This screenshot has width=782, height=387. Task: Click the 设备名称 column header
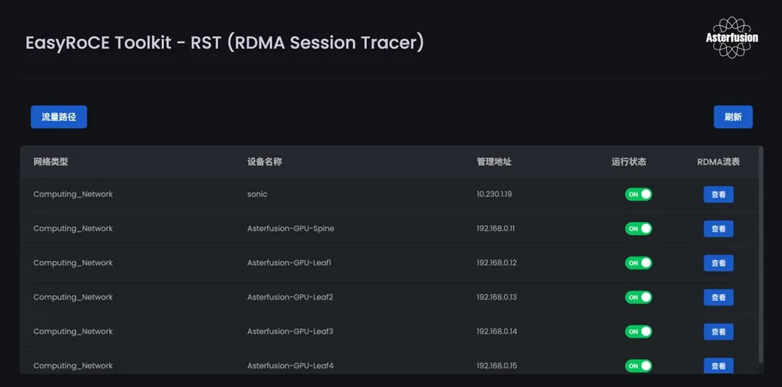[265, 162]
